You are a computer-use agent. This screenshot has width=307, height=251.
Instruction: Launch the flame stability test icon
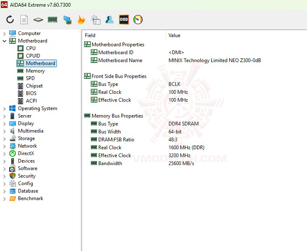[81, 20]
